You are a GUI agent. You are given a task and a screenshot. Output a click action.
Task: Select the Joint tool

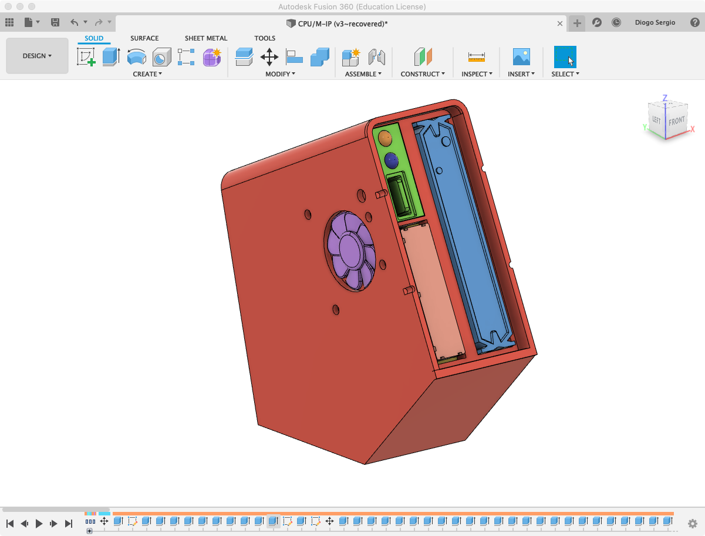point(376,57)
